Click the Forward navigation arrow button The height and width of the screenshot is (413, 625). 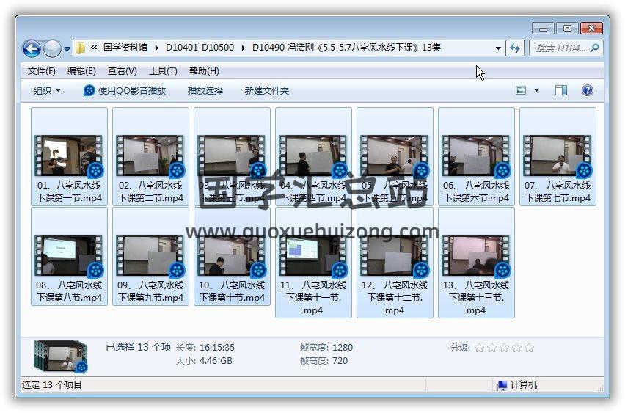(52, 48)
